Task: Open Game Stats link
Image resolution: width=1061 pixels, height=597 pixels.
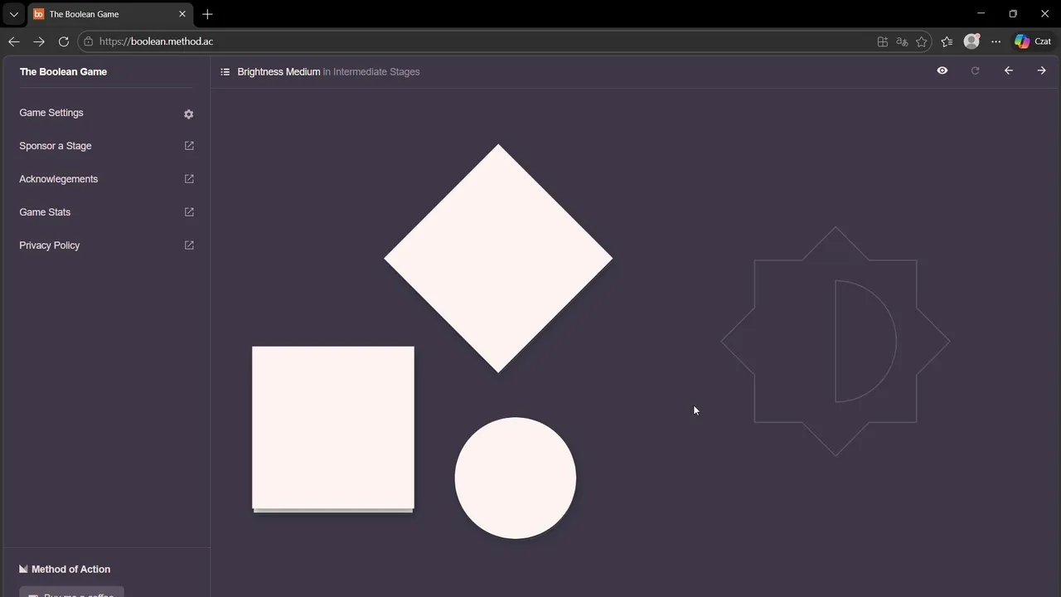Action: [x=106, y=212]
